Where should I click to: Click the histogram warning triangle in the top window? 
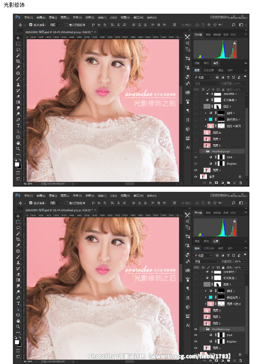tap(235, 43)
